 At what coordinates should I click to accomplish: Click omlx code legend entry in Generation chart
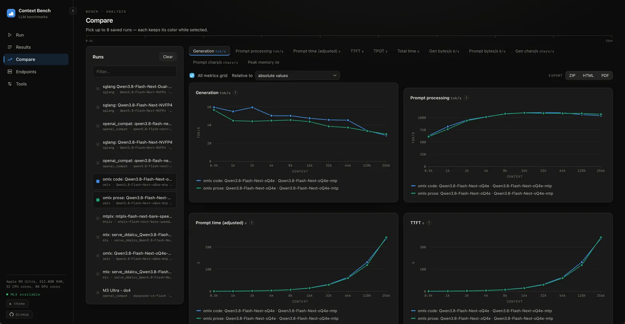pyautogui.click(x=267, y=181)
